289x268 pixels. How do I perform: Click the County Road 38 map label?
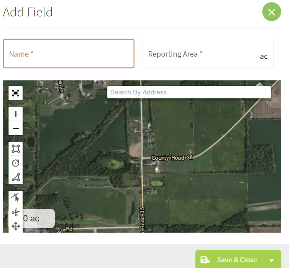click(172, 158)
